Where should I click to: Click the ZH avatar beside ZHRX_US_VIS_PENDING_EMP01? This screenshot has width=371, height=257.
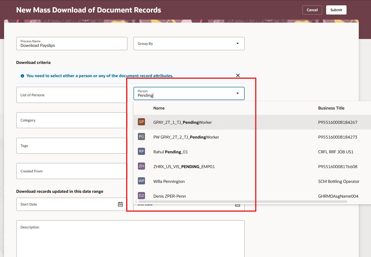[141, 166]
